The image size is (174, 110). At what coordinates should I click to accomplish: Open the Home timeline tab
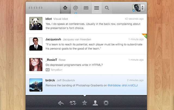[x=65, y=8]
